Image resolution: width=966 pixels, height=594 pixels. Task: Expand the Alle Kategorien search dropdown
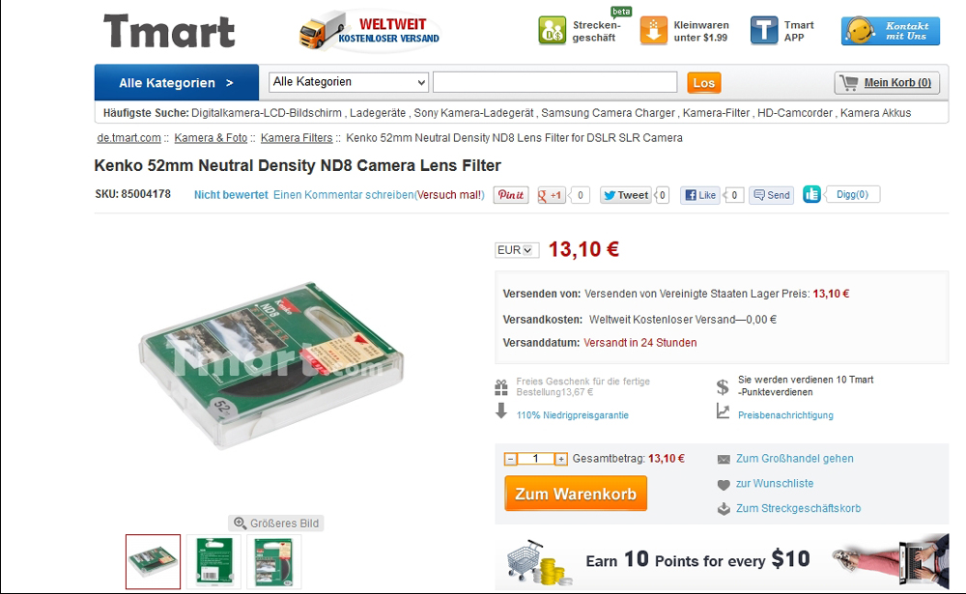pos(349,82)
